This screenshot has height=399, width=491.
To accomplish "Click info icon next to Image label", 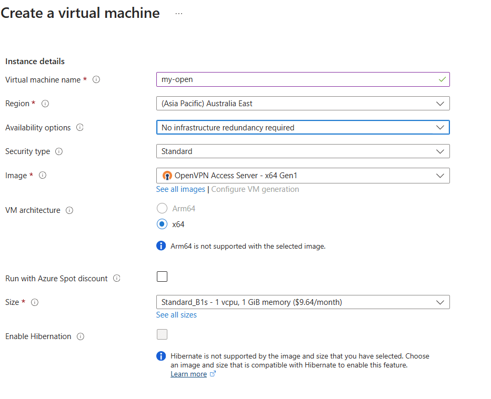I will tap(43, 175).
